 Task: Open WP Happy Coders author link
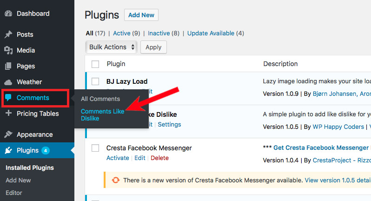[338, 127]
